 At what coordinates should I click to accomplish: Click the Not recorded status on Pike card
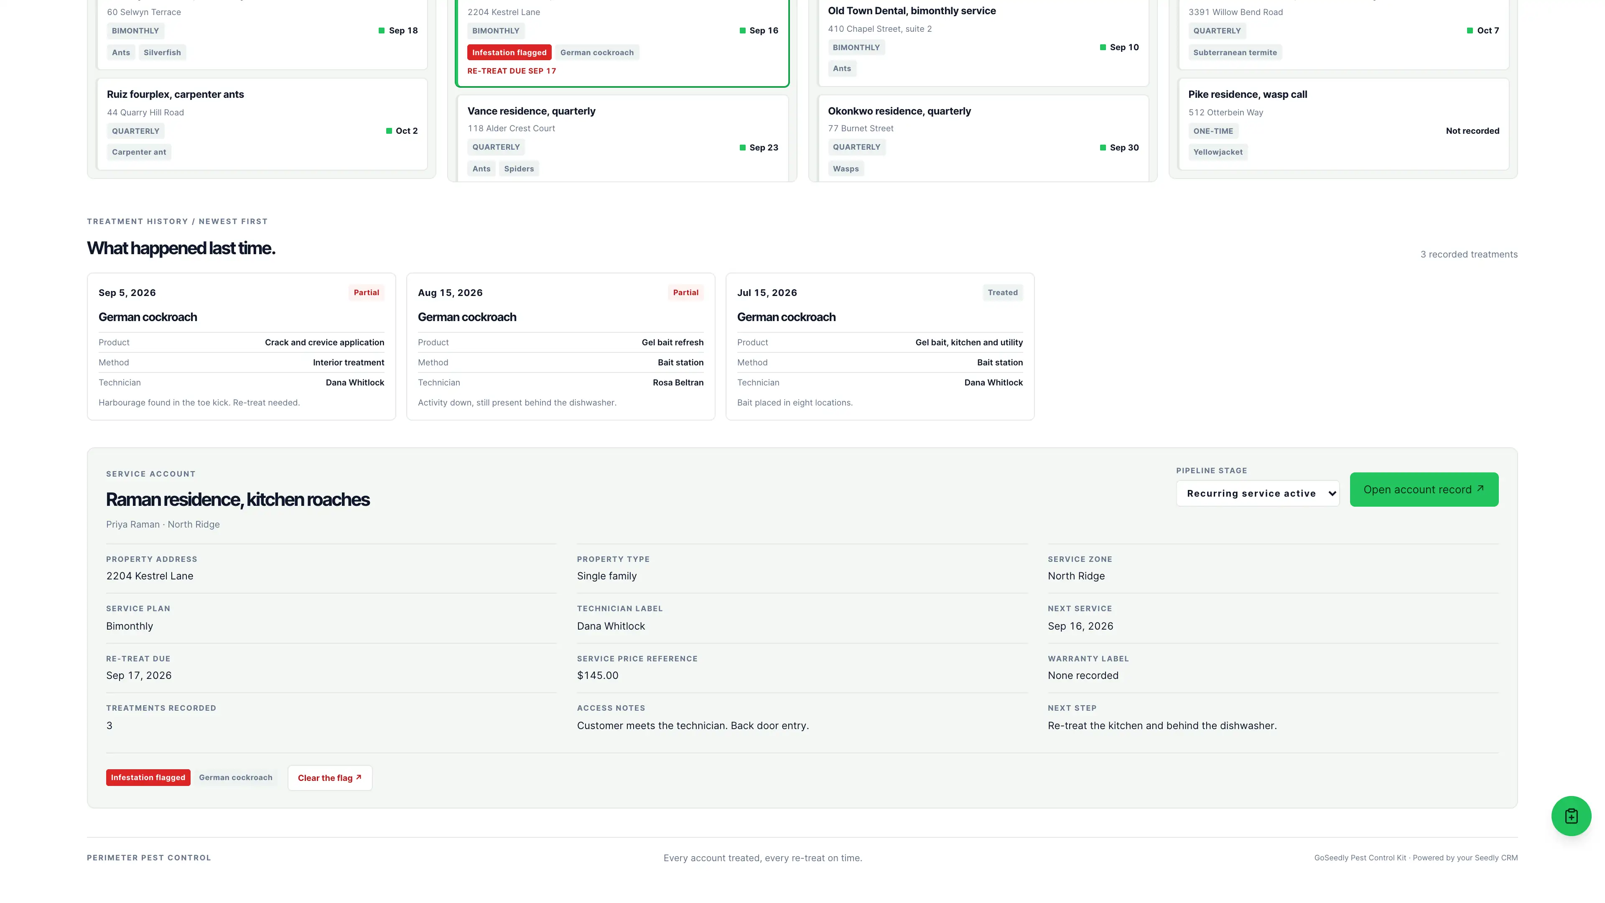coord(1472,131)
